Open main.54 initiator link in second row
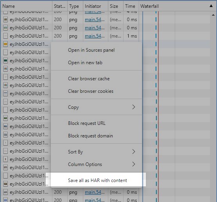217x202 pixels. tap(95, 20)
